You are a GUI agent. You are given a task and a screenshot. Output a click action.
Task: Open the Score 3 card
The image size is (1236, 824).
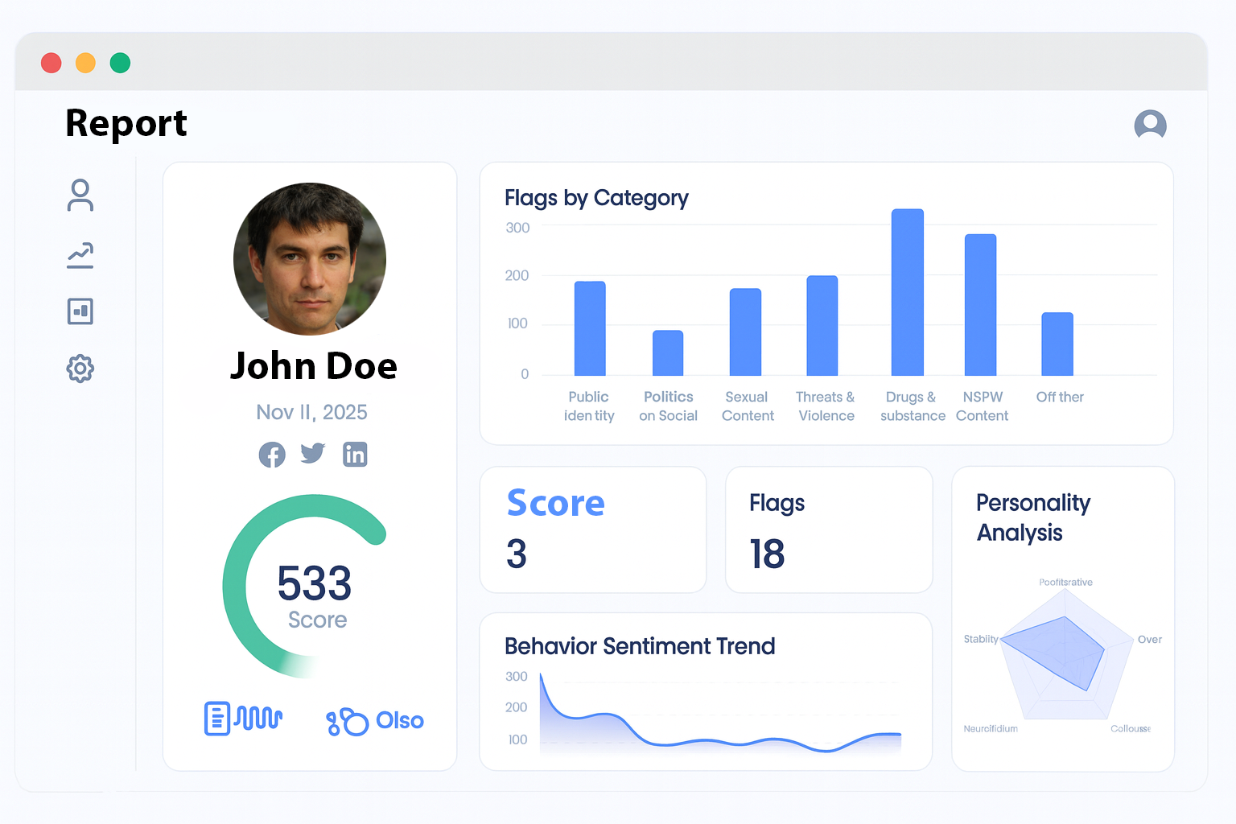click(x=593, y=530)
